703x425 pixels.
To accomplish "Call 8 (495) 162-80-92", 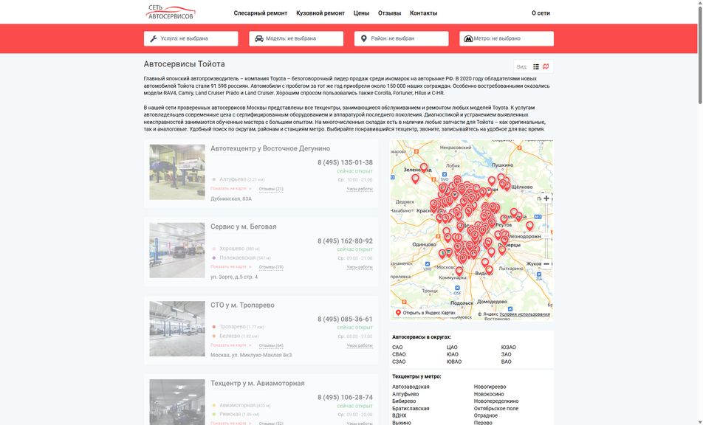I will [346, 241].
